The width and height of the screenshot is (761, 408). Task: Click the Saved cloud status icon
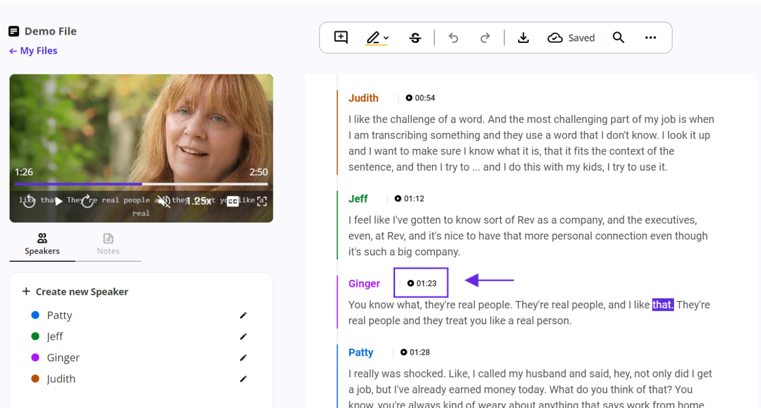555,38
